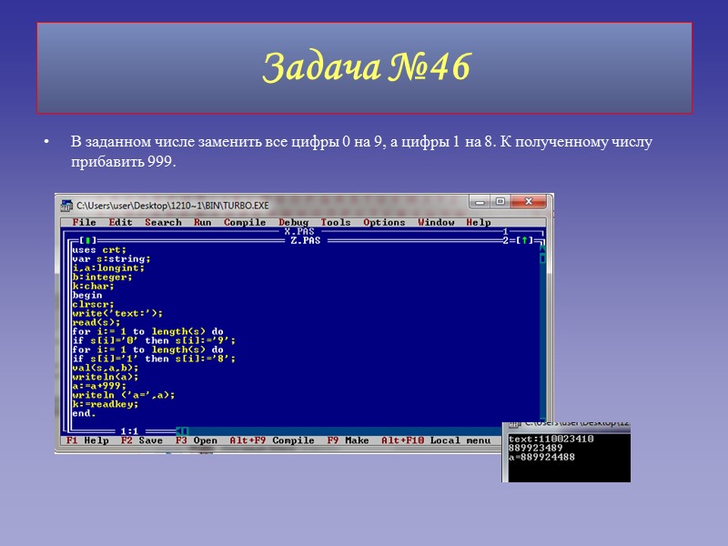Click the 'end.' line
Image resolution: width=728 pixels, height=546 pixels.
click(84, 413)
